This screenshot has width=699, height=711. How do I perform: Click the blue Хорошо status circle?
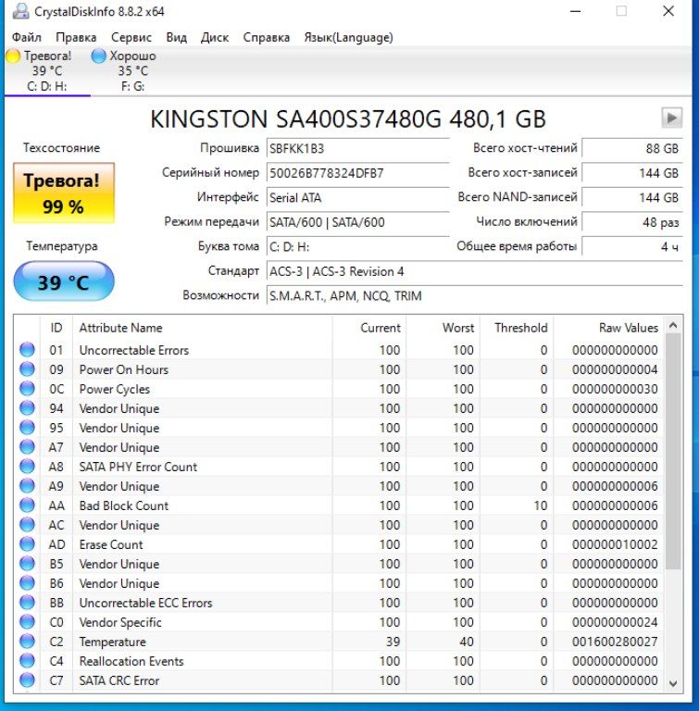coord(98,56)
